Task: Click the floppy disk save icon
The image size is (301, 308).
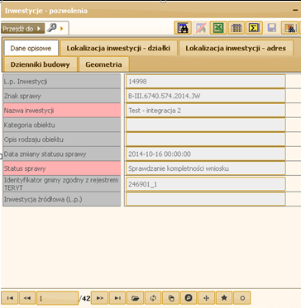Action: tap(272, 28)
